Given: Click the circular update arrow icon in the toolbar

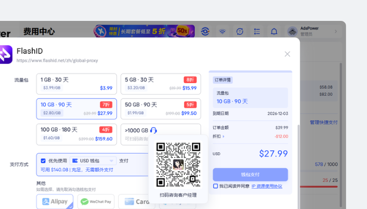Looking at the screenshot, I should click(x=240, y=32).
